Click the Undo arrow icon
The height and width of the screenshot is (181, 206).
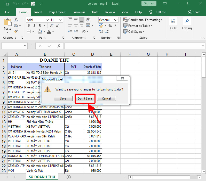[x=15, y=4]
